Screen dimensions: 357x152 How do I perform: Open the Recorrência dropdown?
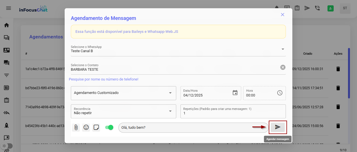click(170, 111)
